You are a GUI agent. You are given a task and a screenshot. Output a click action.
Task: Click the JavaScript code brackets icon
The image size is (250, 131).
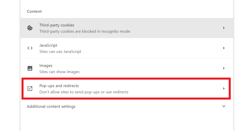(x=30, y=48)
